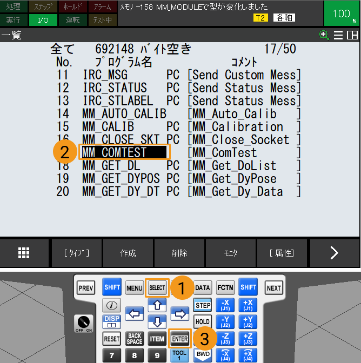
Task: Click the number 7 key
Action: click(x=112, y=355)
